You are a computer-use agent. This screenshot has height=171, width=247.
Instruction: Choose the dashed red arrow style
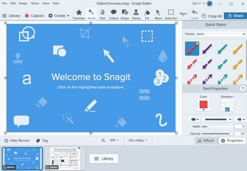pos(192,64)
